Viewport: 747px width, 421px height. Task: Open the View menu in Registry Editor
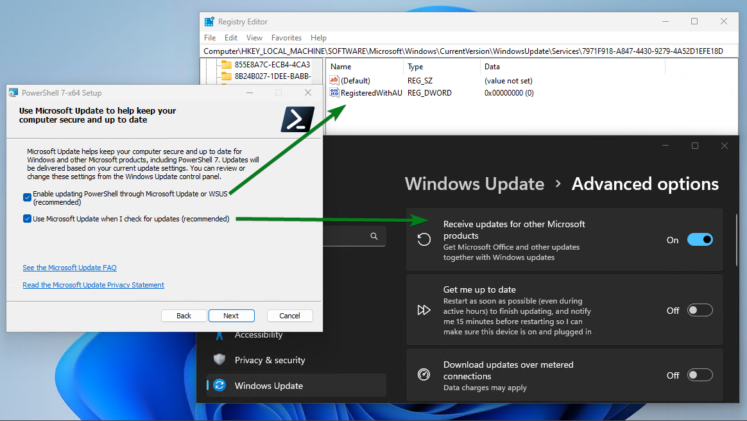tap(254, 38)
